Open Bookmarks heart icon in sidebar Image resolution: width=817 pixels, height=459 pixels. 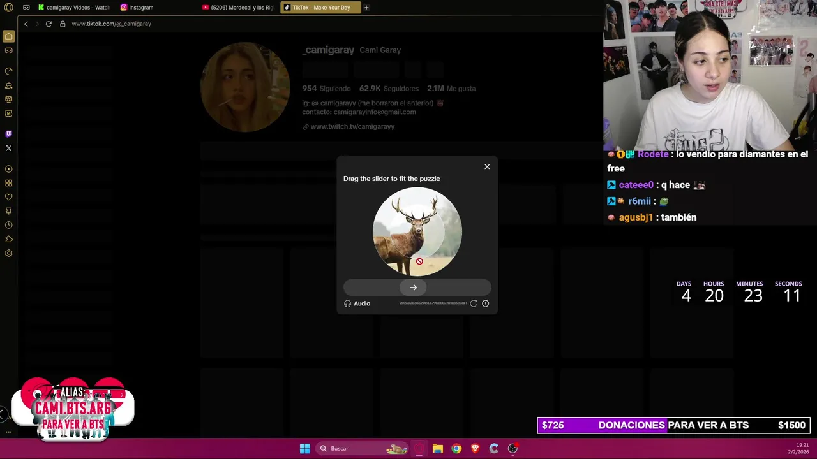pos(8,197)
